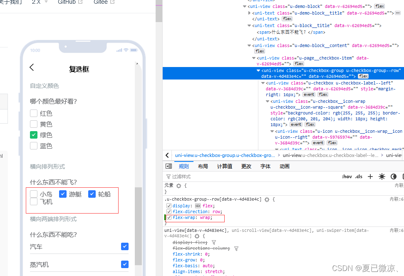Uncheck the 蒸汽机 checkbox
Viewport: 404px width, 276px height.
pyautogui.click(x=125, y=264)
